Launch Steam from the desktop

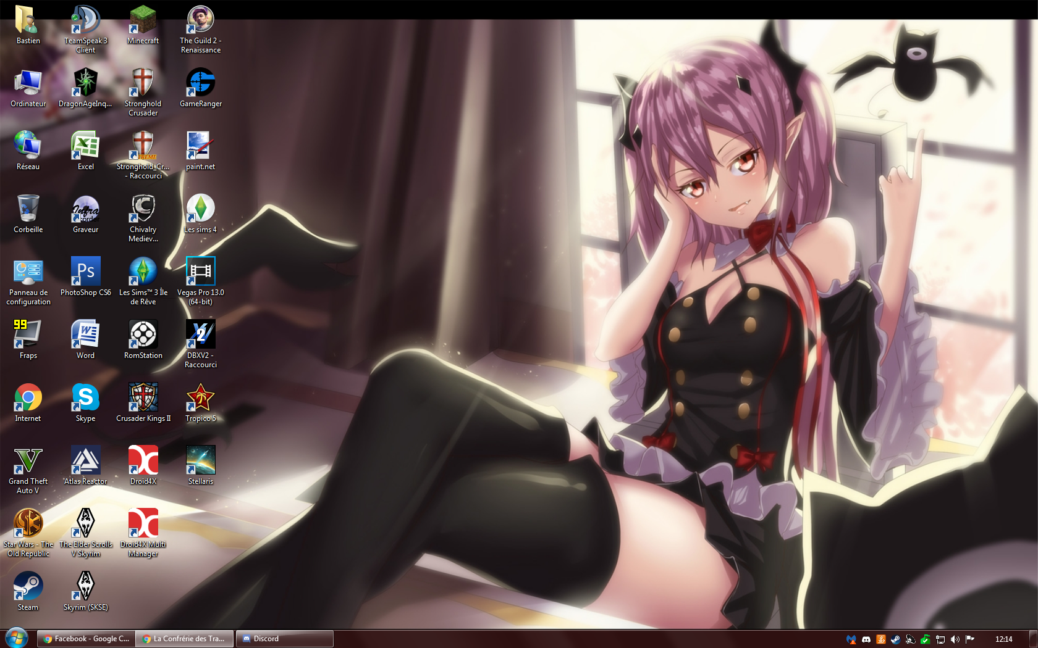[28, 592]
